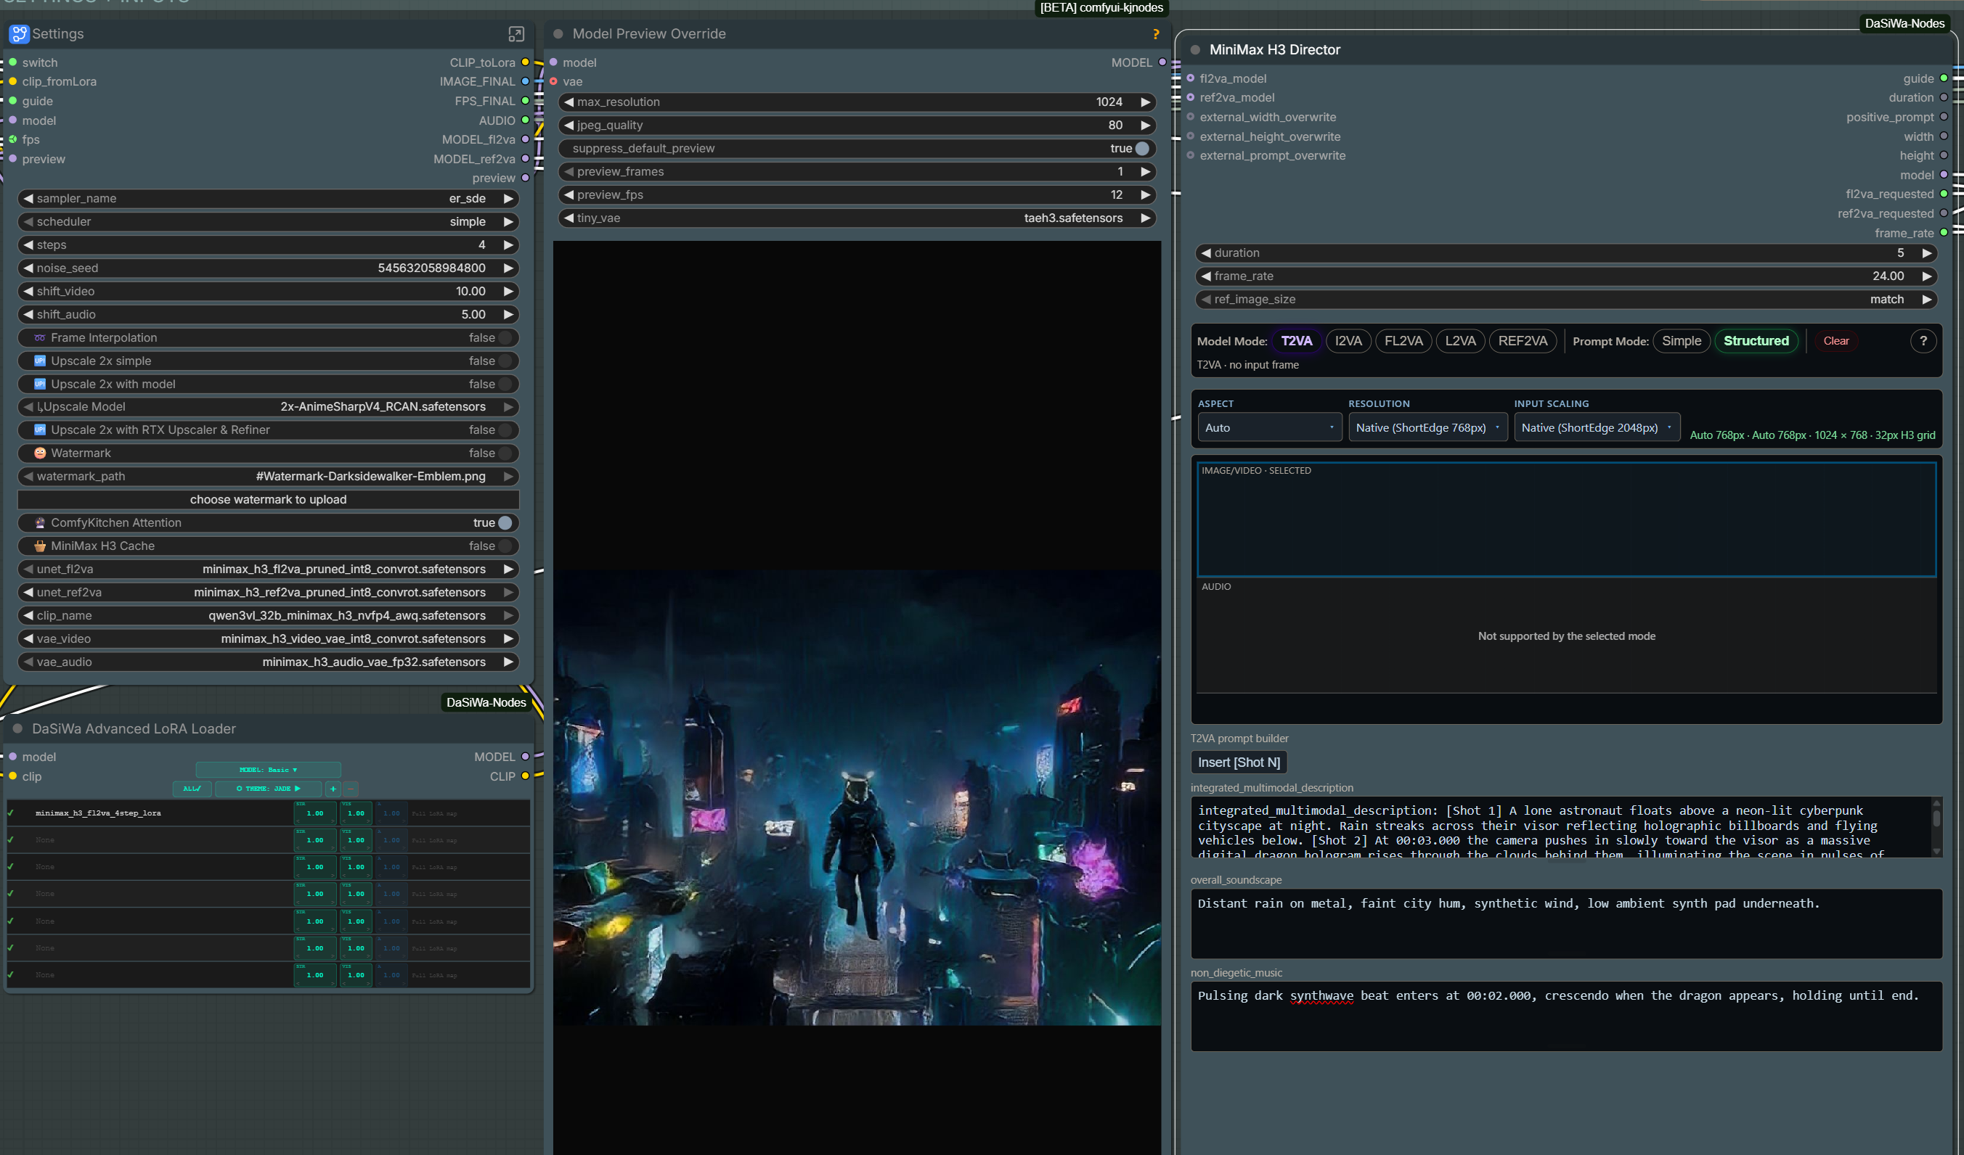
Task: Click the left arrow on the steps widget
Action: pyautogui.click(x=28, y=245)
